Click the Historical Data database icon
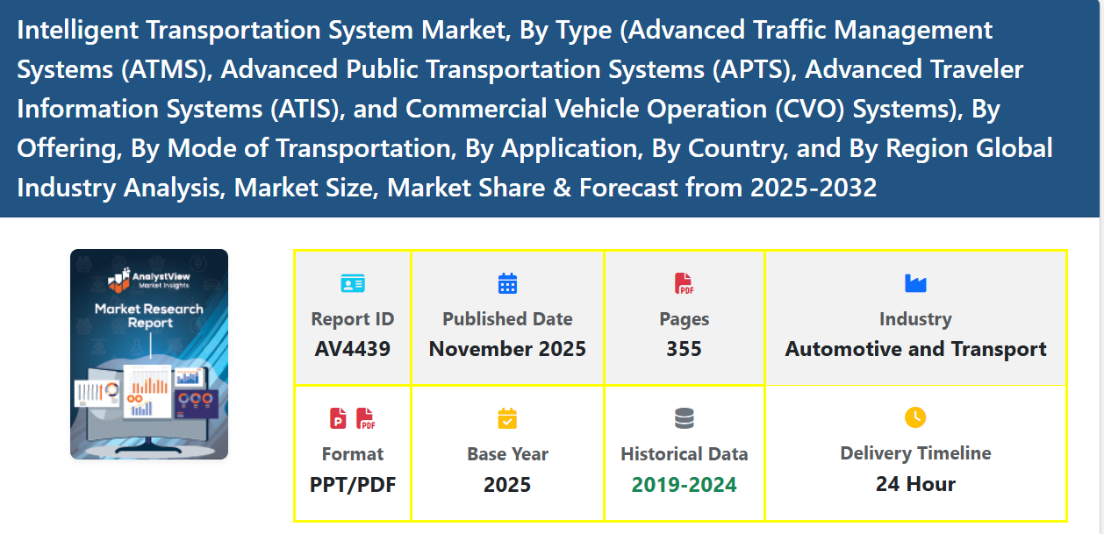 (x=685, y=418)
